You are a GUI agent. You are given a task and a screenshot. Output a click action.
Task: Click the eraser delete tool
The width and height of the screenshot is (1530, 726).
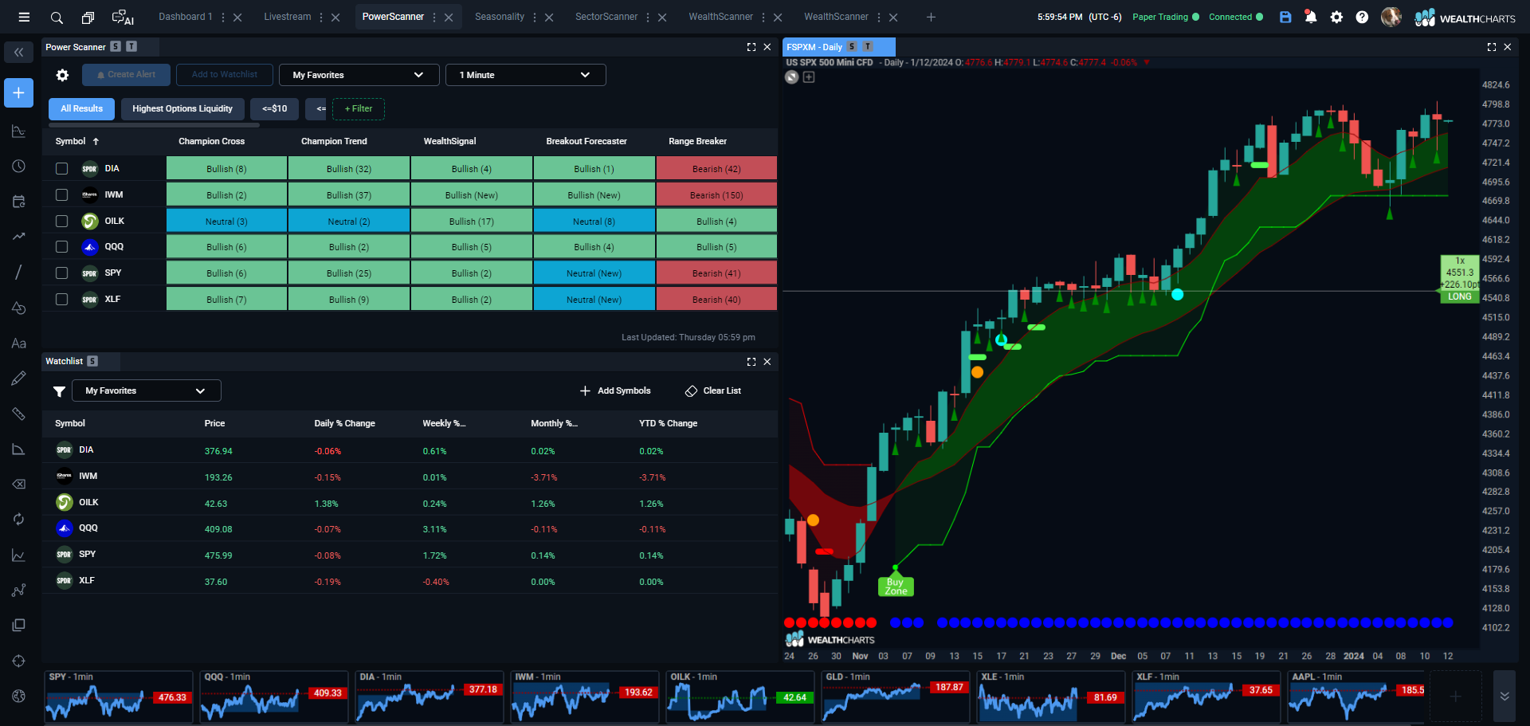click(x=19, y=484)
